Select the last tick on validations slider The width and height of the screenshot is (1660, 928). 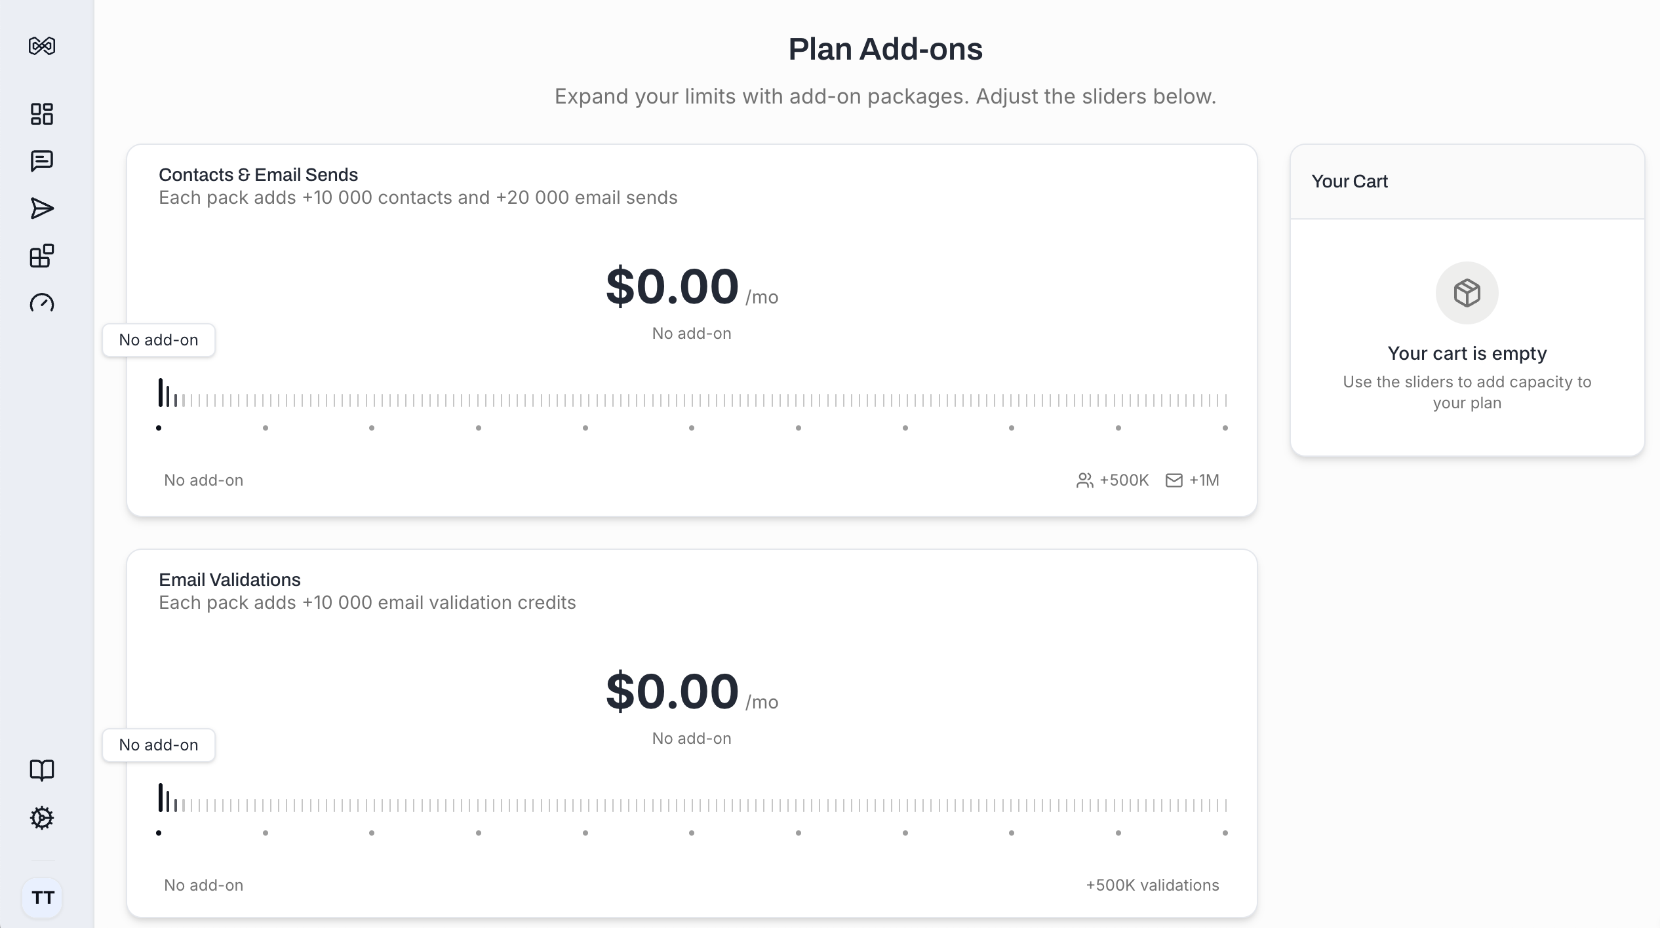point(1225,833)
